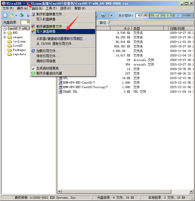The image size is (195, 201).
Task: Click the Help question mark icon
Action: [x=103, y=15]
